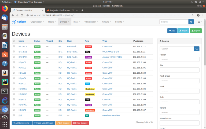The image size is (206, 129).
Task: Open the Role filter dropdown
Action: (x=179, y=102)
